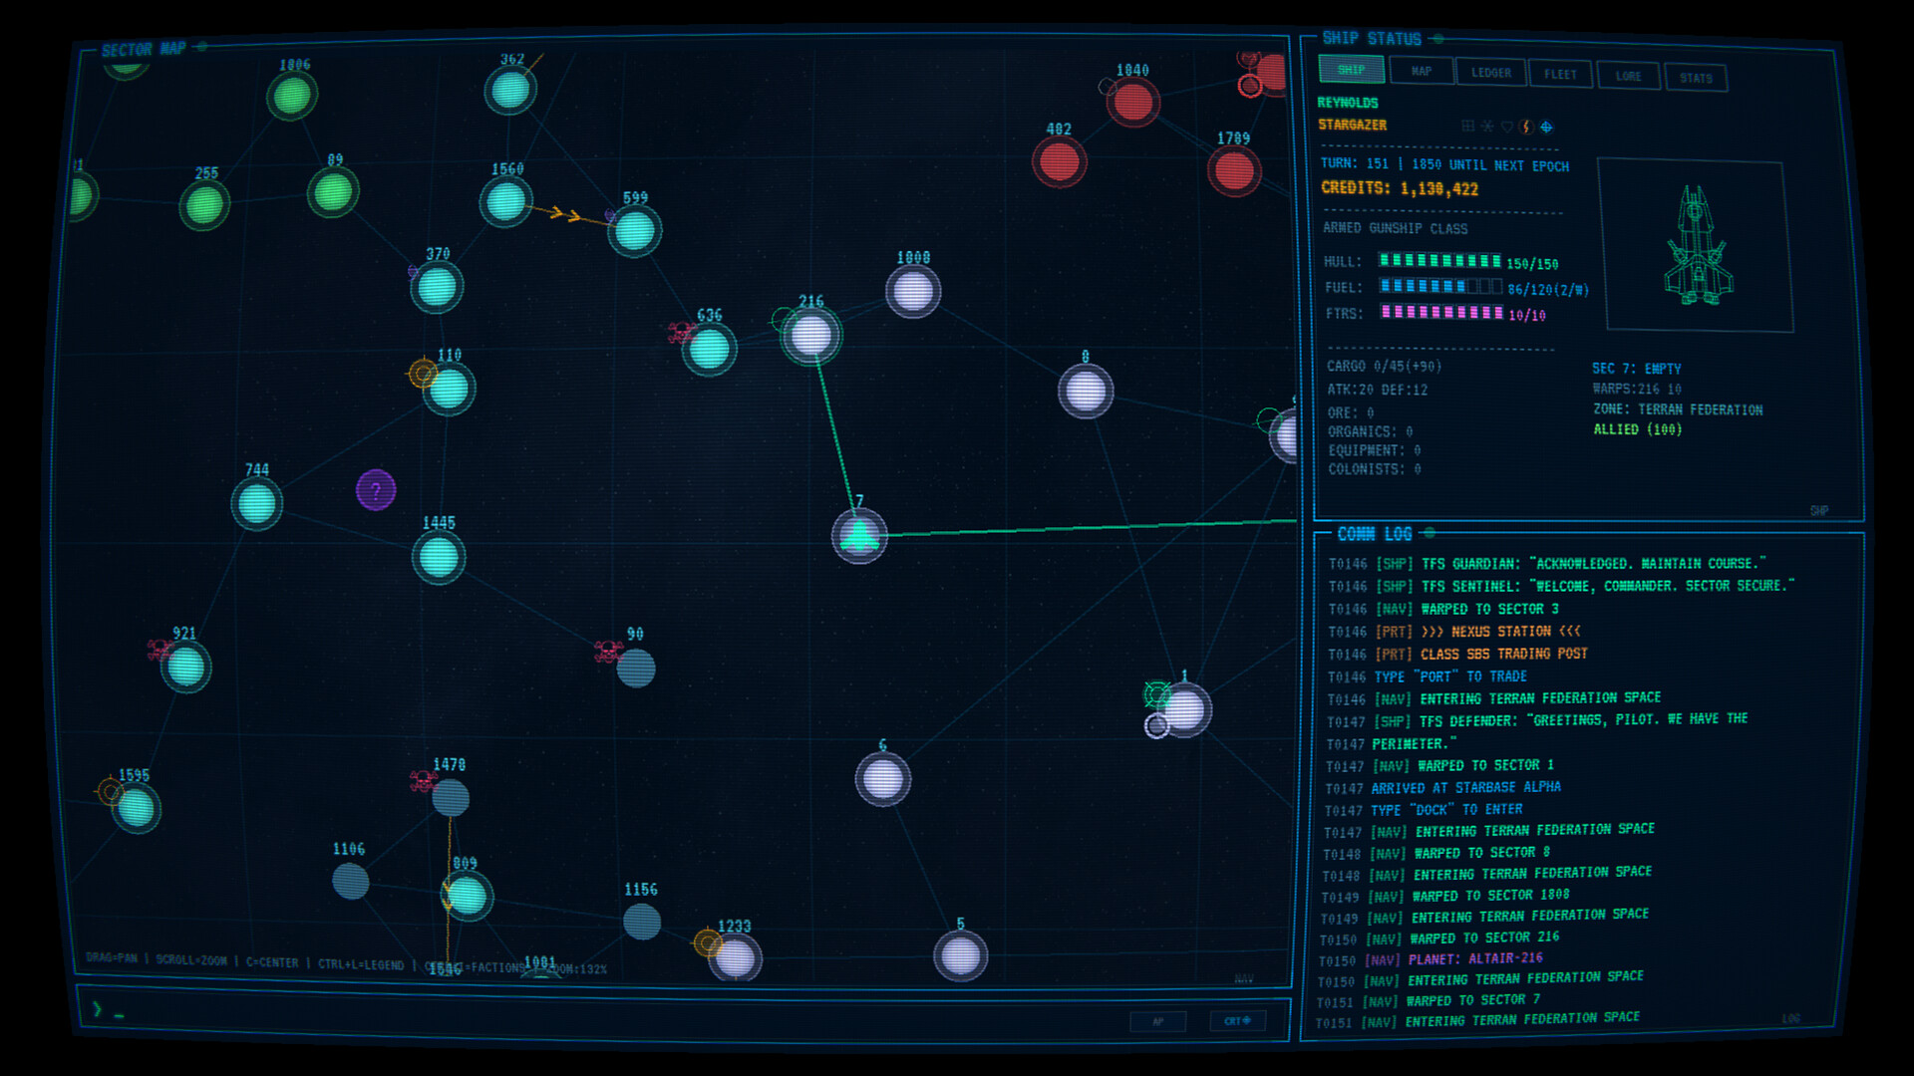Open the Ledger tab

coord(1490,74)
